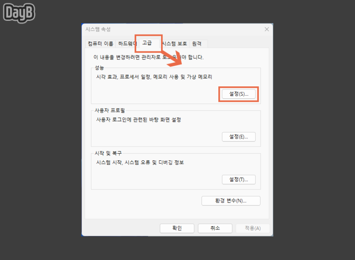
Task: Confirm changes with the 확인 button
Action: (177, 228)
